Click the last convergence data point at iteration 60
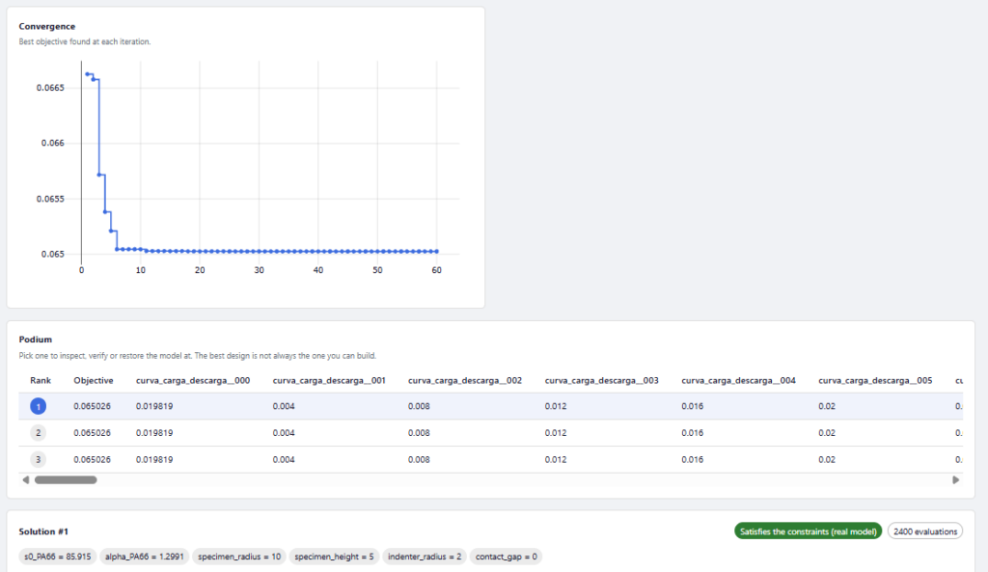The image size is (988, 572). pos(437,252)
